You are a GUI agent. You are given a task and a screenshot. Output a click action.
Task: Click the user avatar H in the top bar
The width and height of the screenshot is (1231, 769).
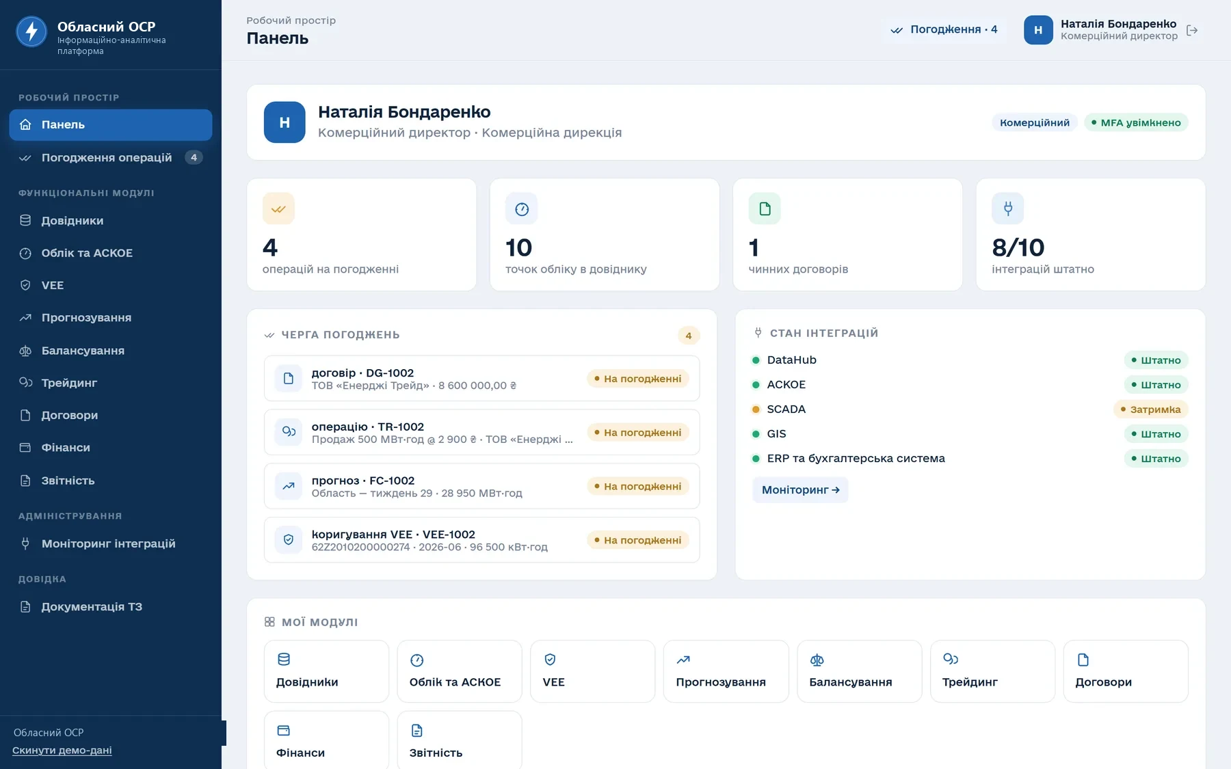[1038, 30]
